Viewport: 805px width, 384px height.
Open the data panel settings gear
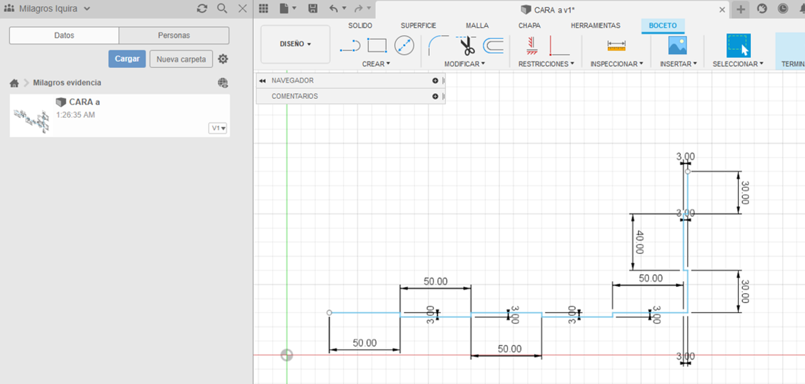point(223,59)
